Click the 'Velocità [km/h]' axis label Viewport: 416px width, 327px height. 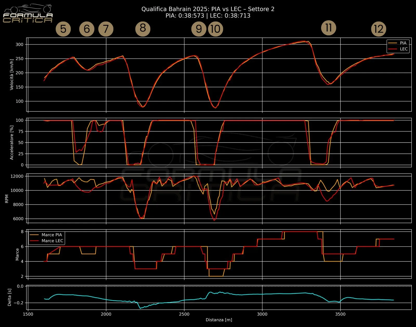coord(11,75)
